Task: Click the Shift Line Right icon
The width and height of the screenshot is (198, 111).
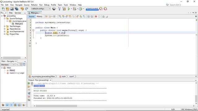Action: 92,16
